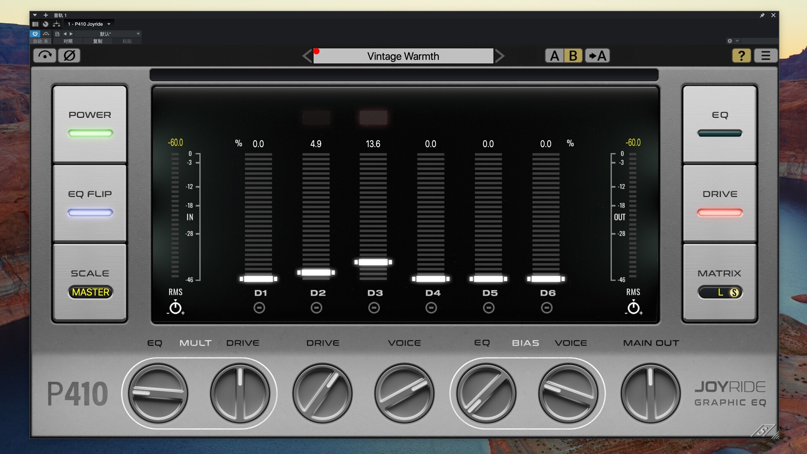Toggle the DRIVE switch on right panel
The image size is (807, 454).
pos(720,203)
